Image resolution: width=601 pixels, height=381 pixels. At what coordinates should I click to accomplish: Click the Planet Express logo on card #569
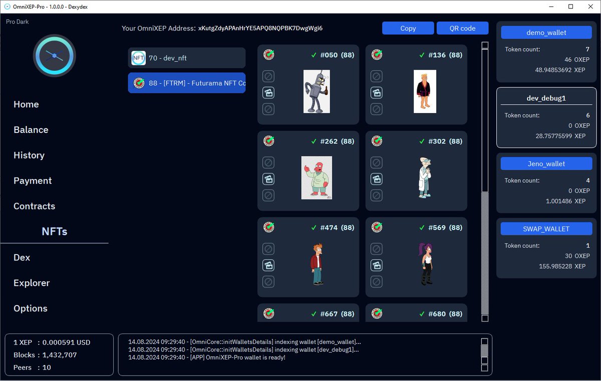[x=377, y=227]
